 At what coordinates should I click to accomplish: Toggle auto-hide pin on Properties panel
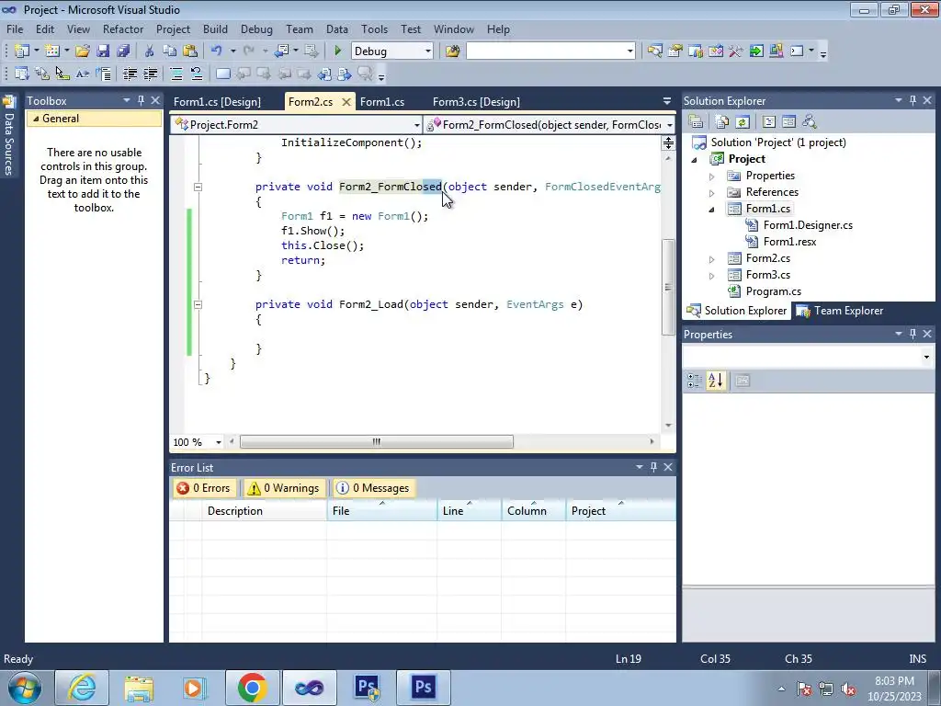tap(913, 334)
